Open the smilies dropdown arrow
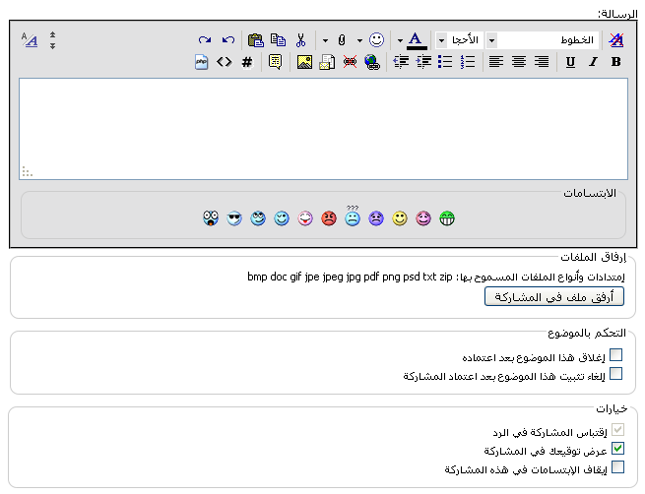645x494 pixels. pos(360,40)
